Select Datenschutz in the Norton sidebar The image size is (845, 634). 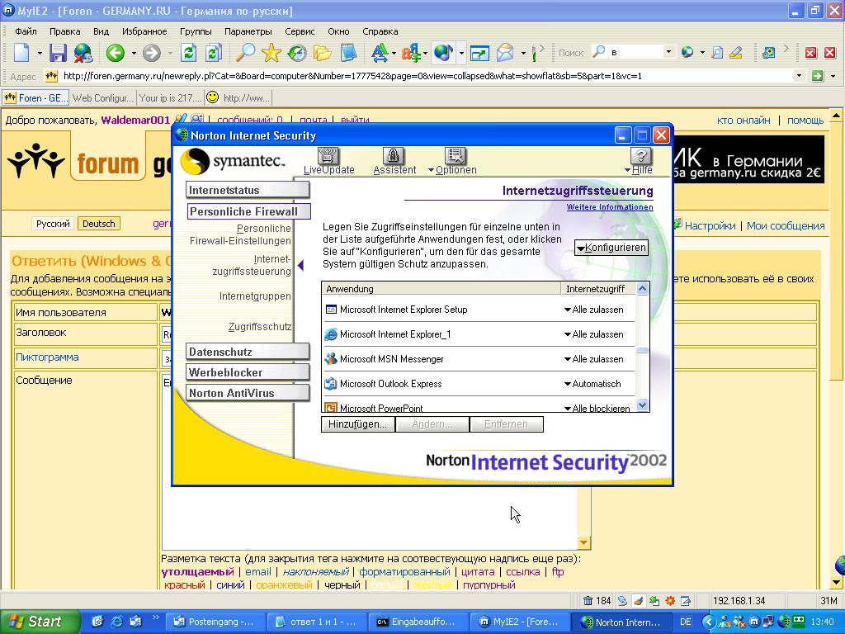[x=248, y=352]
